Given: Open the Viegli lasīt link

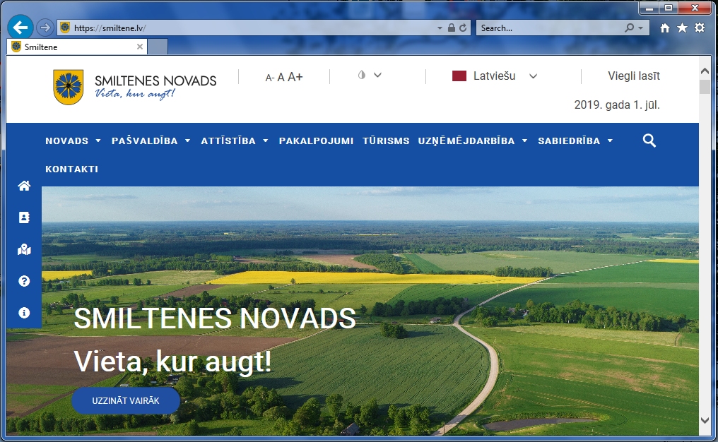Looking at the screenshot, I should [634, 76].
